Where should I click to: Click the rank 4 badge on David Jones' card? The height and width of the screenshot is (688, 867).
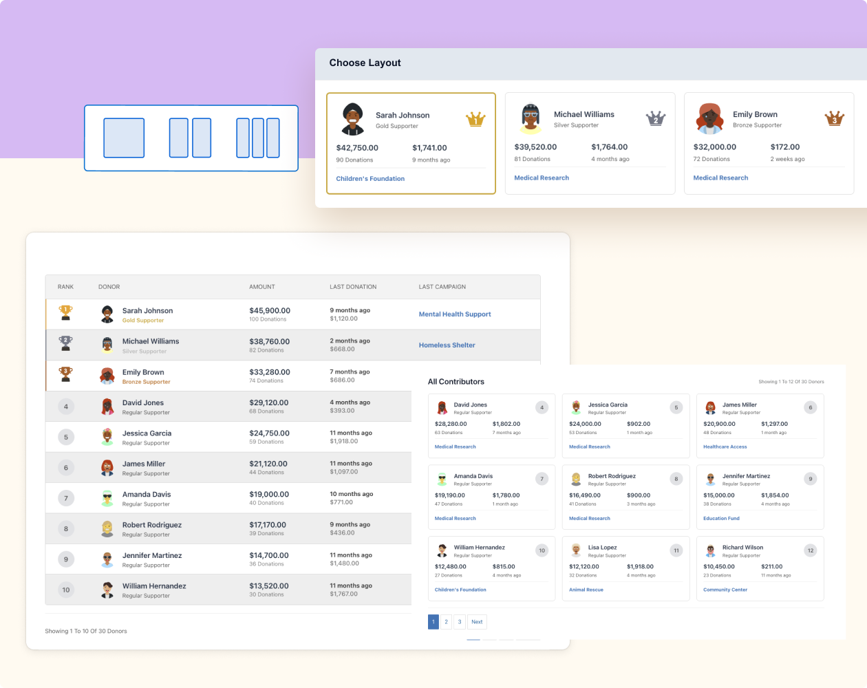point(542,407)
